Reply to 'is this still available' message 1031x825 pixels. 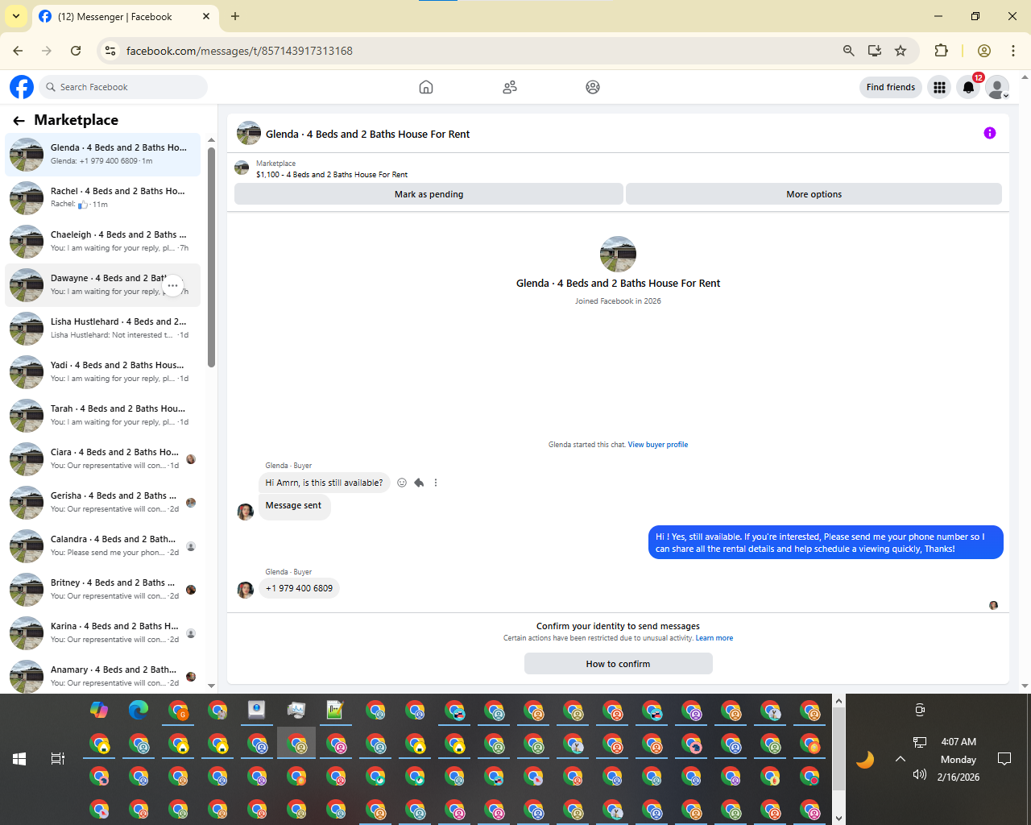point(419,483)
